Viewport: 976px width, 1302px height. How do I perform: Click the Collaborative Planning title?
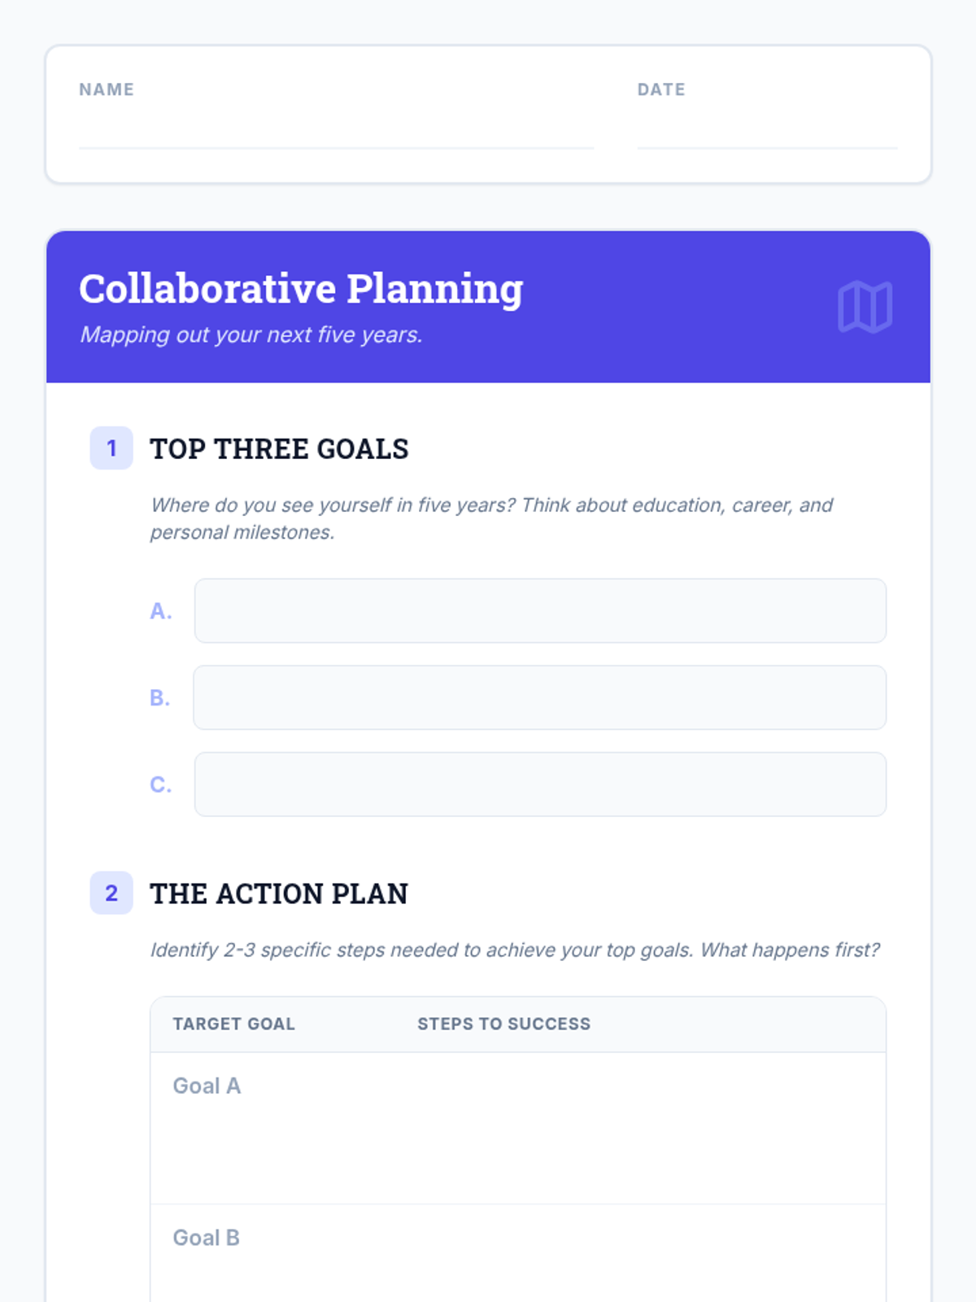coord(301,289)
